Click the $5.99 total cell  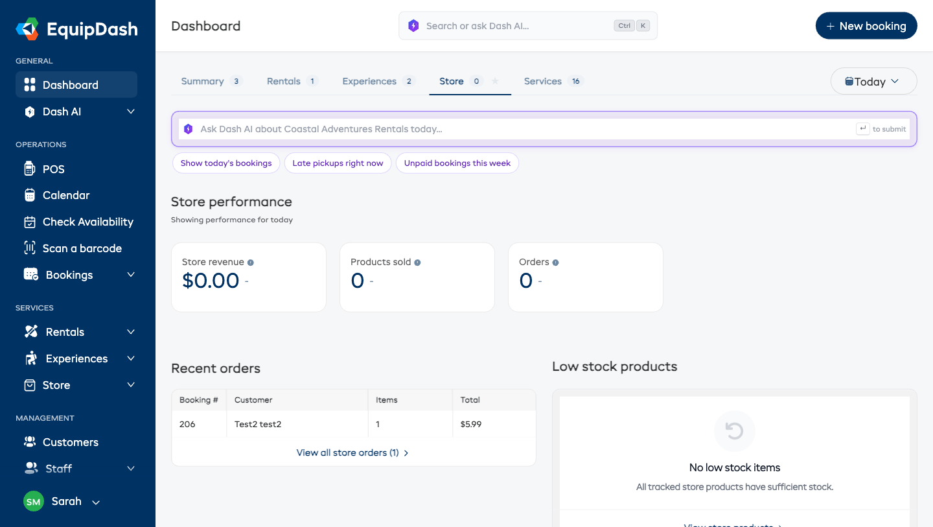pos(494,425)
